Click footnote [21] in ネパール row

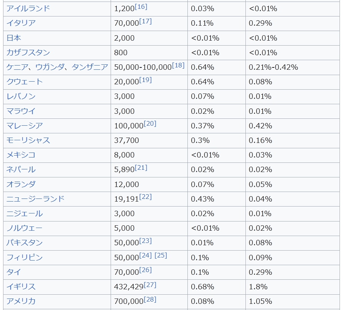click(141, 168)
